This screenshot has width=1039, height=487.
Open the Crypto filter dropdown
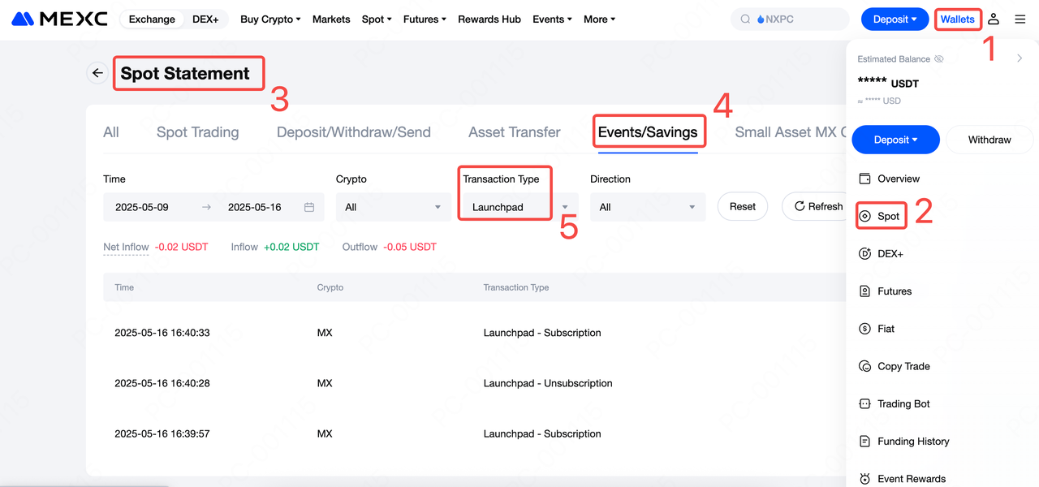point(394,207)
